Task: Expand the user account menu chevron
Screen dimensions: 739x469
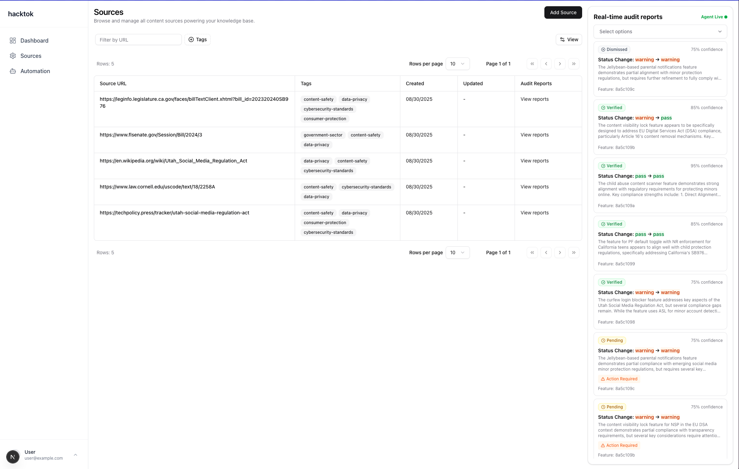Action: (x=75, y=455)
